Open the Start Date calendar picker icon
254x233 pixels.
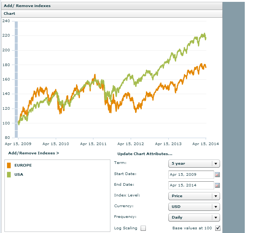click(217, 175)
